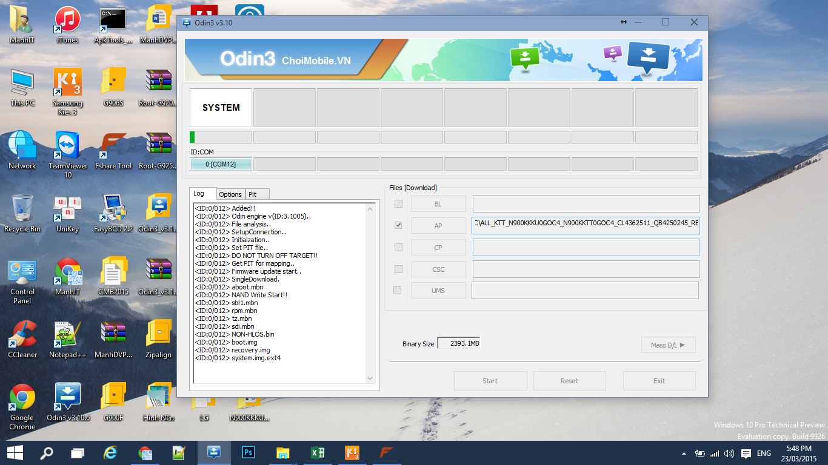Click the UMS file browse button
This screenshot has height=465, width=828.
[x=438, y=291]
